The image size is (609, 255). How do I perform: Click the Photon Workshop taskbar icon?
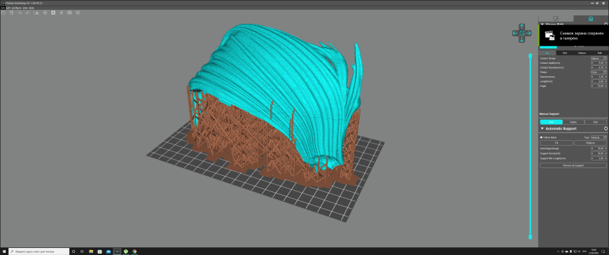[117, 251]
